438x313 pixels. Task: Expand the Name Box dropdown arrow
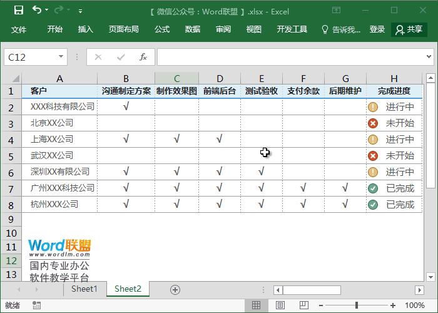point(61,57)
